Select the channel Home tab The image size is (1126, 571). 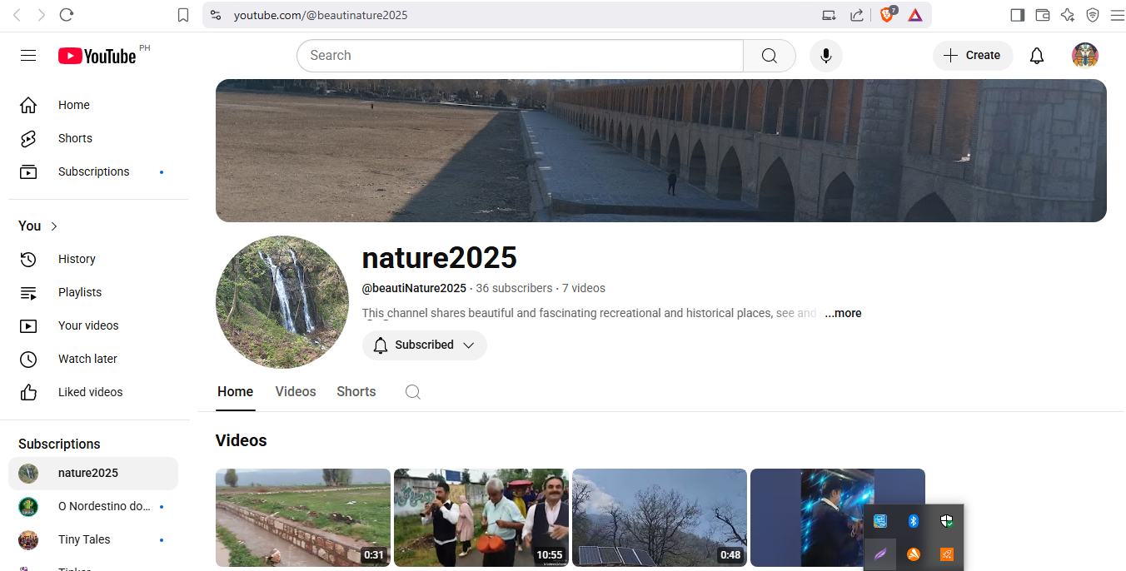(x=235, y=392)
